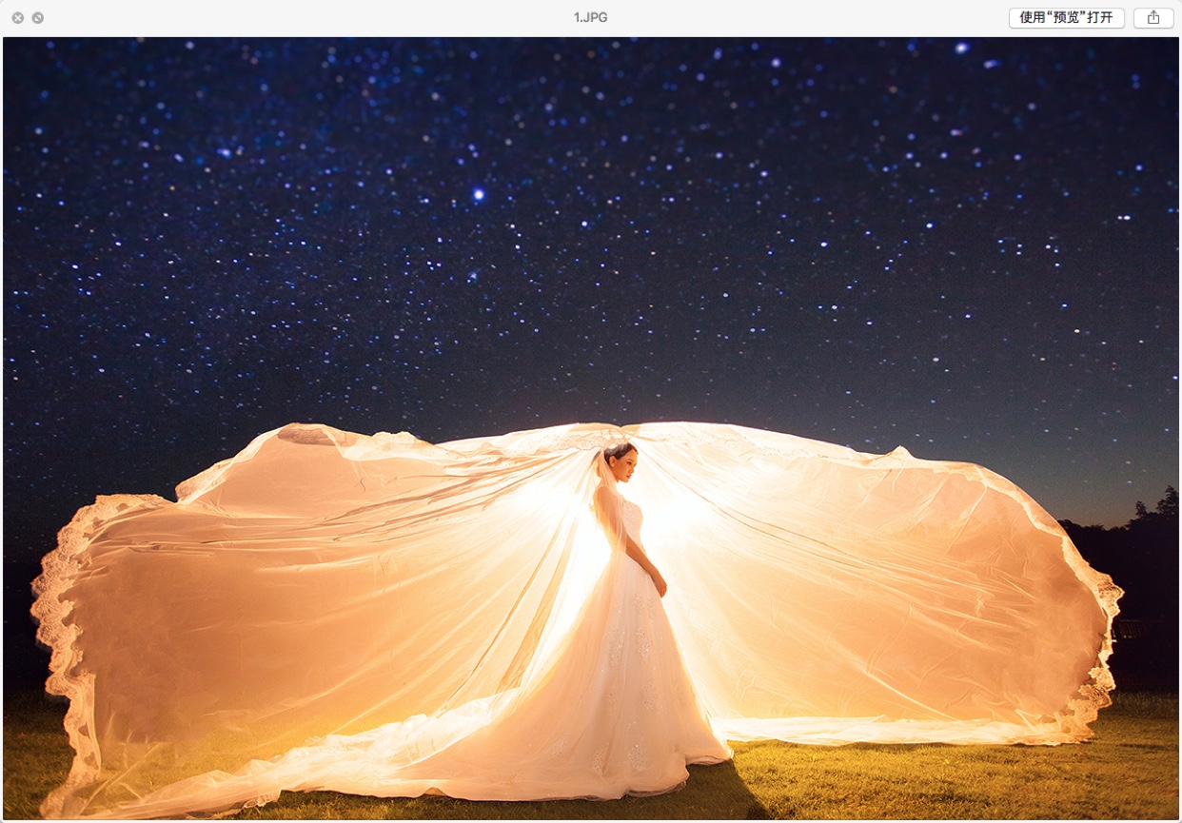The width and height of the screenshot is (1182, 823).
Task: Select the 1.JPG title text
Action: coord(590,18)
